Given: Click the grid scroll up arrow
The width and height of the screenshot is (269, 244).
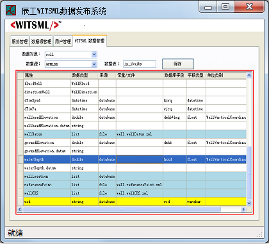Looking at the screenshot, I should [249, 75].
